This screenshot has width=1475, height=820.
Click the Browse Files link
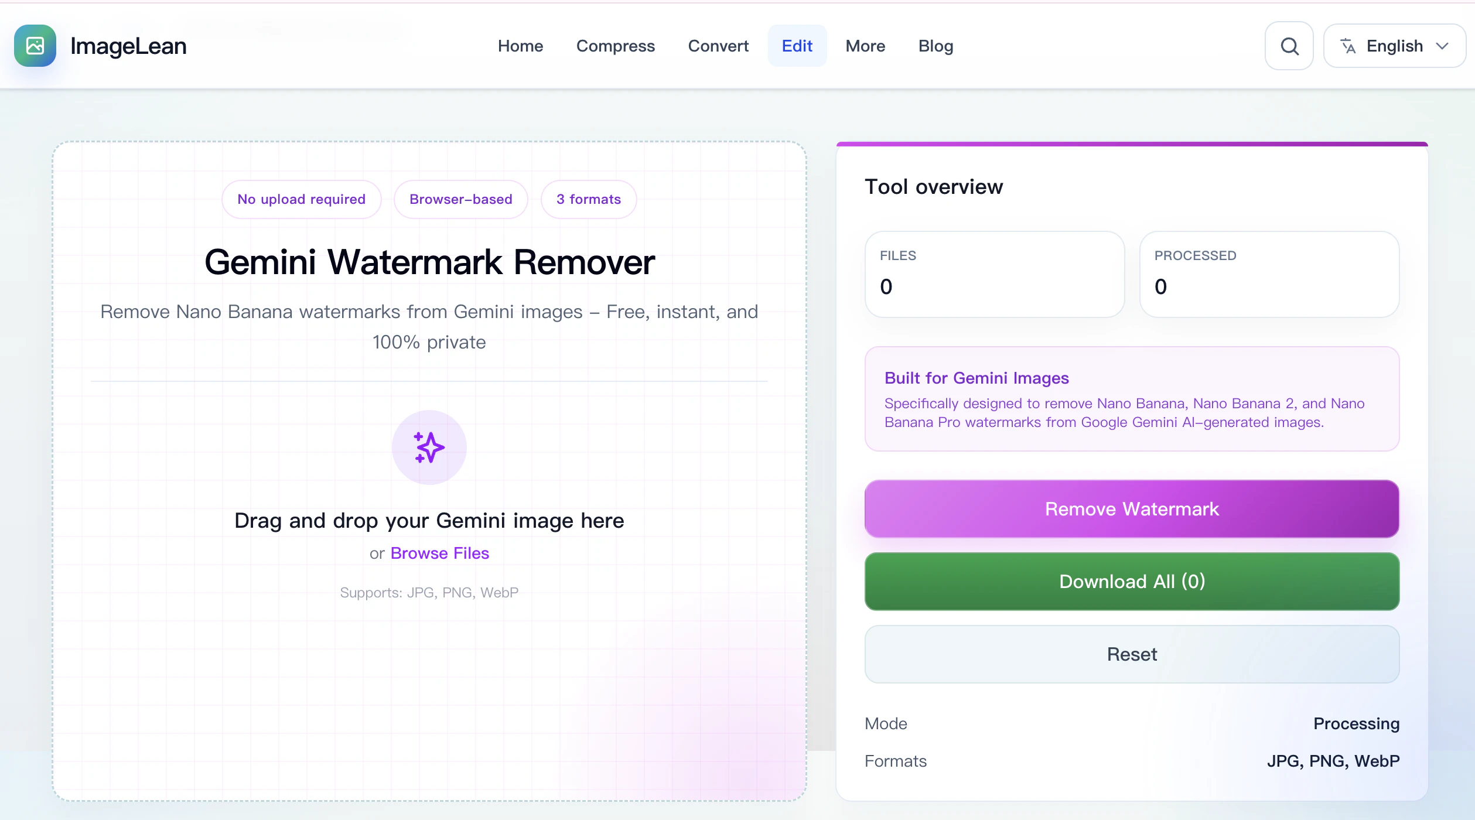coord(439,553)
